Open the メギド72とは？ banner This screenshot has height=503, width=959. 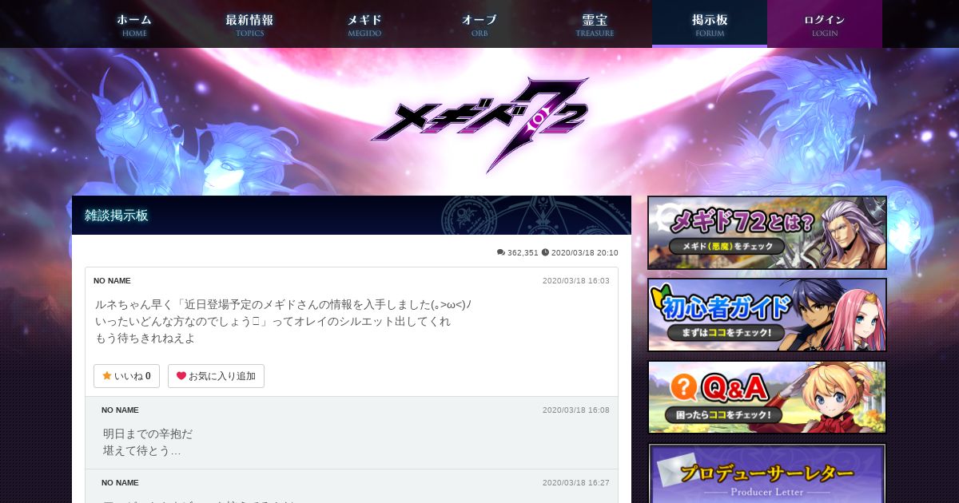coord(767,232)
